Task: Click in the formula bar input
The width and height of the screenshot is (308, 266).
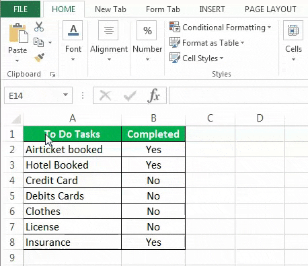Action: pyautogui.click(x=238, y=95)
